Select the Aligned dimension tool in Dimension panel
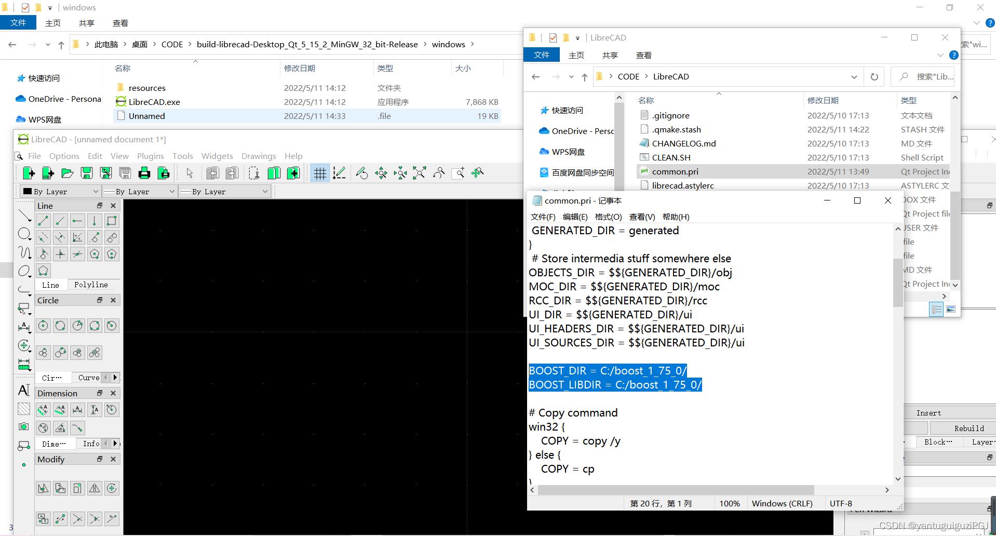 pos(43,410)
